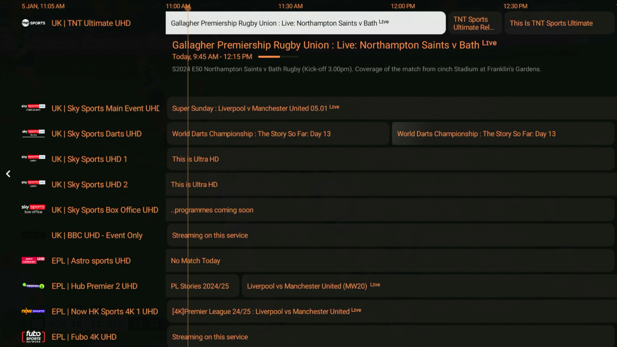Screen dimensions: 617x347
Task: Click the Hub Premier 2 channel logo
Action: [33, 286]
